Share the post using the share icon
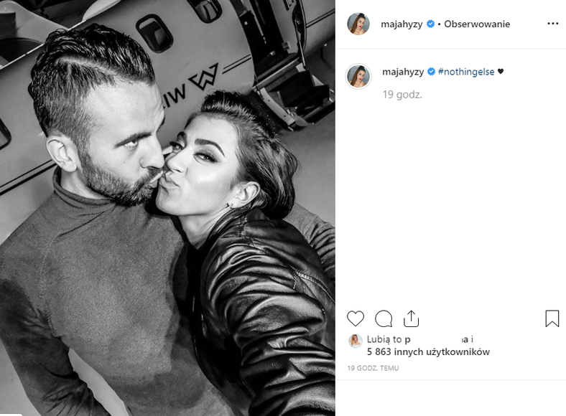This screenshot has height=416, width=566. [411, 318]
